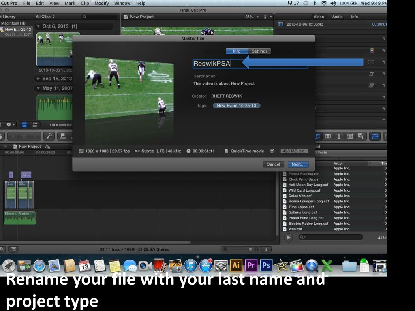Mark the selection as favorite with the green star
The width and height of the screenshot is (415, 311).
[13, 136]
